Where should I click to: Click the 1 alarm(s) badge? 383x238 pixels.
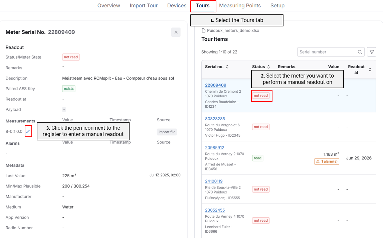click(327, 161)
